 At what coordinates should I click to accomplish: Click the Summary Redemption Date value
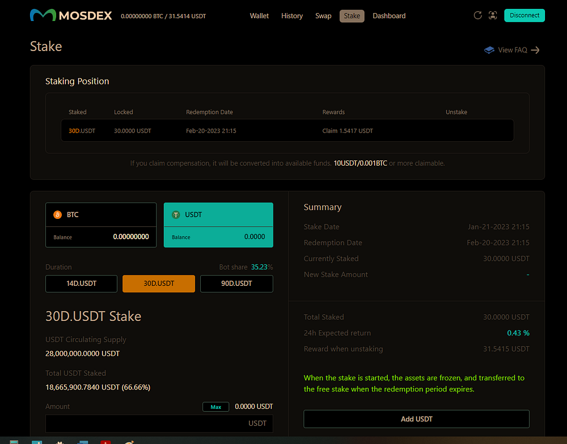[x=498, y=243]
